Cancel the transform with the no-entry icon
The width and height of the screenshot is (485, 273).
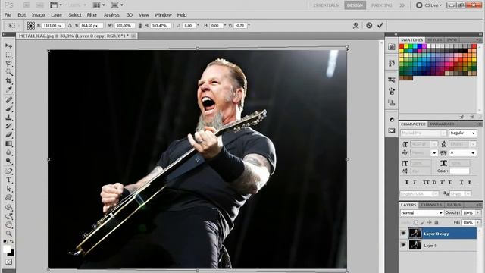[x=369, y=25]
